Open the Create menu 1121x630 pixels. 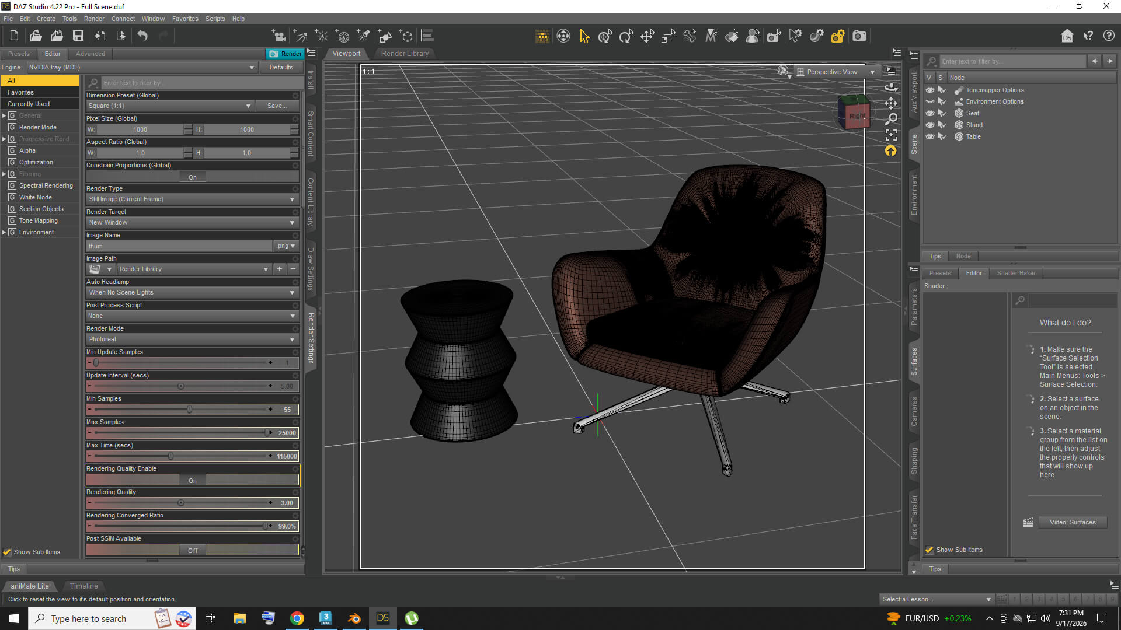[x=46, y=19]
